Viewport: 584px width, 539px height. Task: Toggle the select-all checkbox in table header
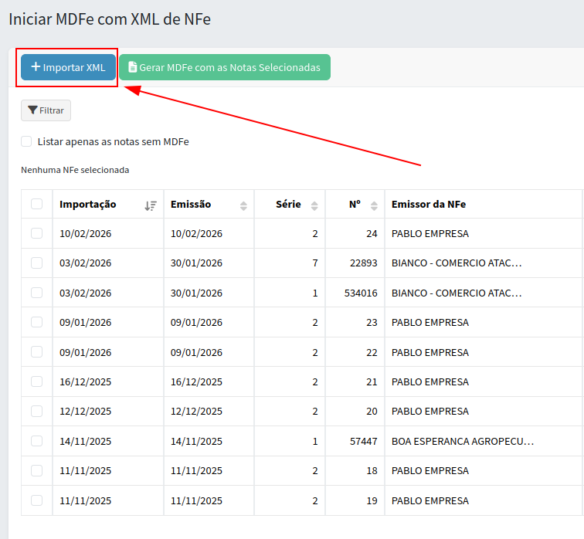36,204
